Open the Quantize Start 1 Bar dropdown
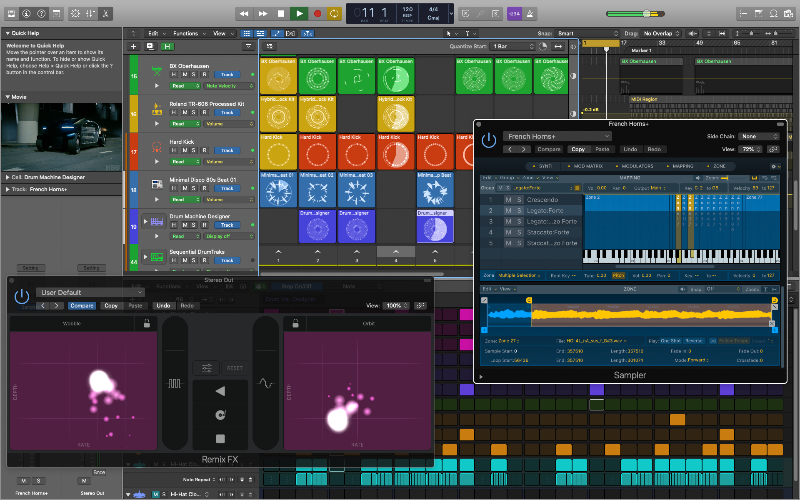This screenshot has height=500, width=800. click(513, 46)
